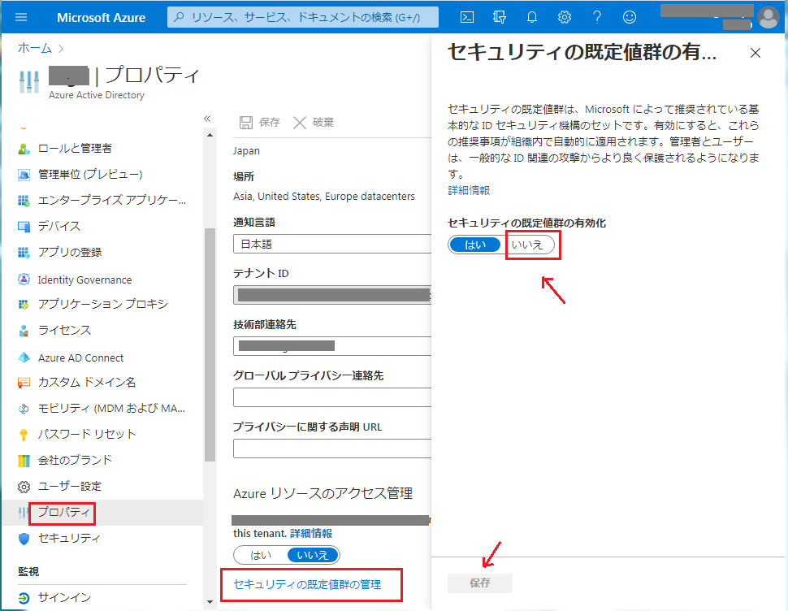Click the Azure AD Connect icon
Viewport: 788px width, 611px height.
[24, 357]
